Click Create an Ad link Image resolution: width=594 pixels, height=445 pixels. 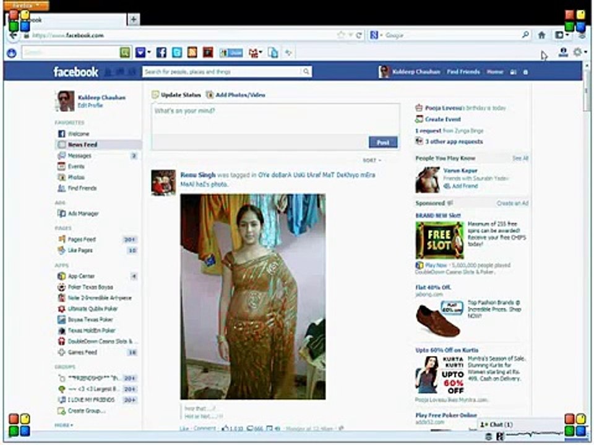click(x=512, y=203)
